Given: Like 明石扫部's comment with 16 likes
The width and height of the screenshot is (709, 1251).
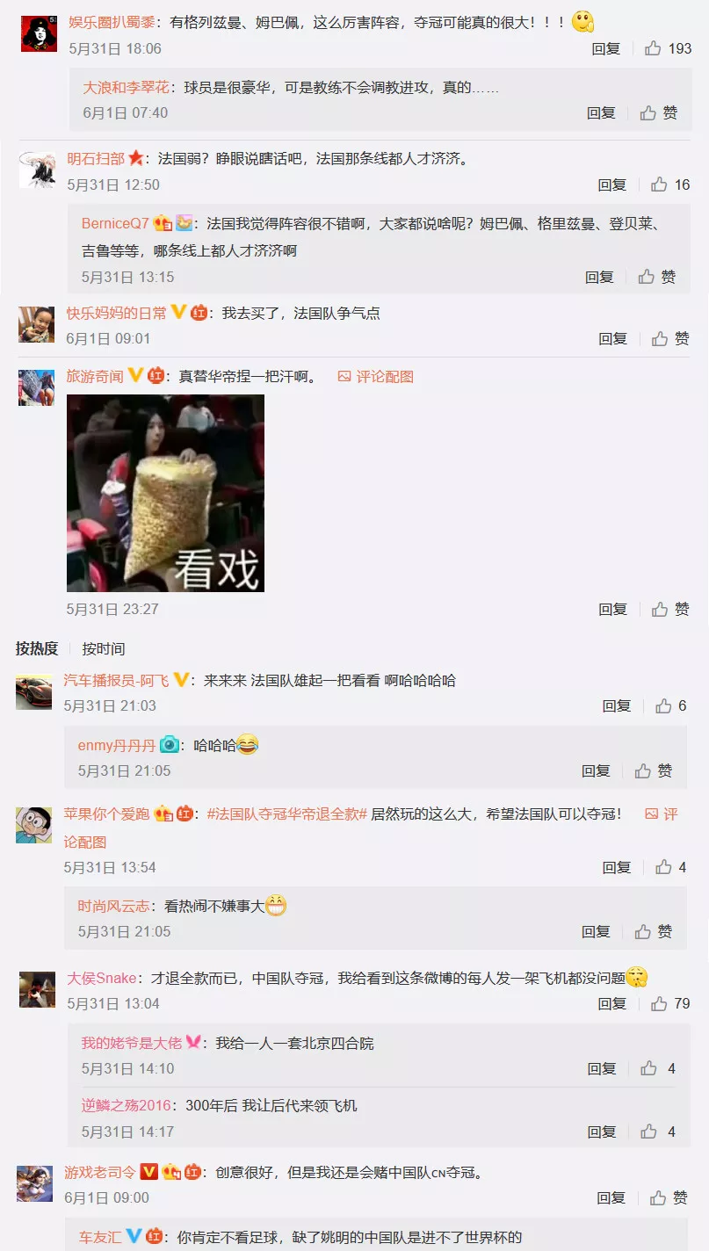Looking at the screenshot, I should pyautogui.click(x=670, y=184).
